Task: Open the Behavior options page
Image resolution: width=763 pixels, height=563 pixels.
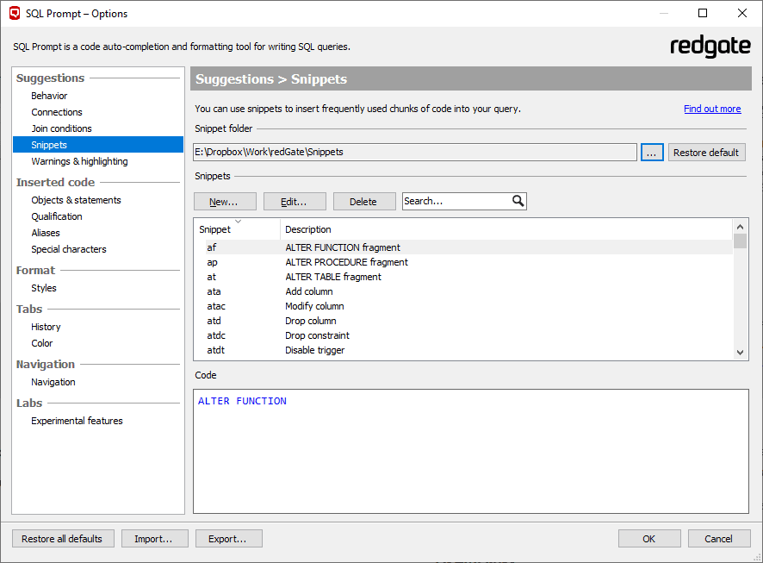Action: click(x=49, y=96)
